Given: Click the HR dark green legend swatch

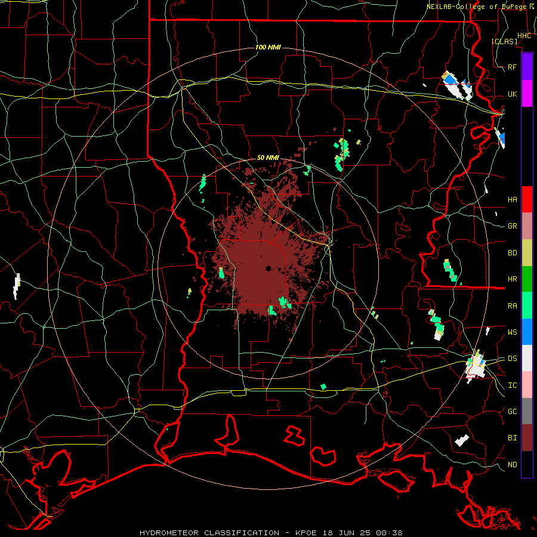Looking at the screenshot, I should point(527,279).
